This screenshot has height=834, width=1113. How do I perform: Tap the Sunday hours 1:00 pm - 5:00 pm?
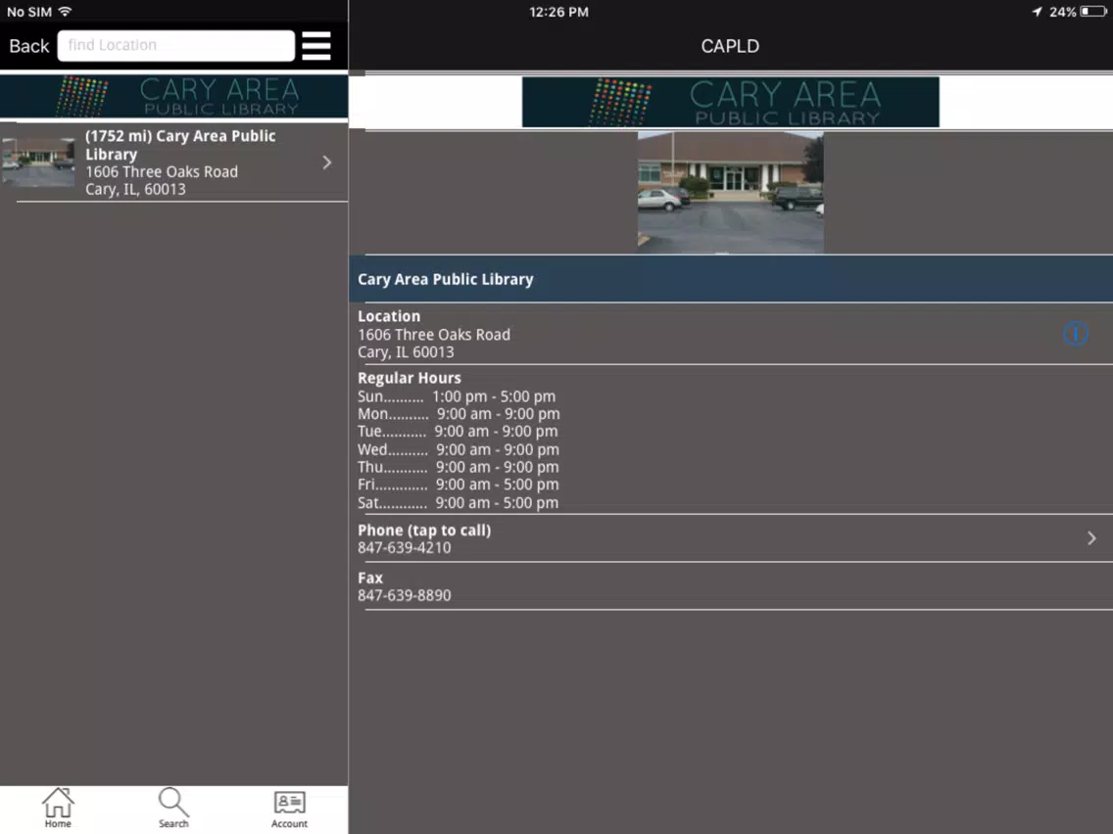coord(494,396)
